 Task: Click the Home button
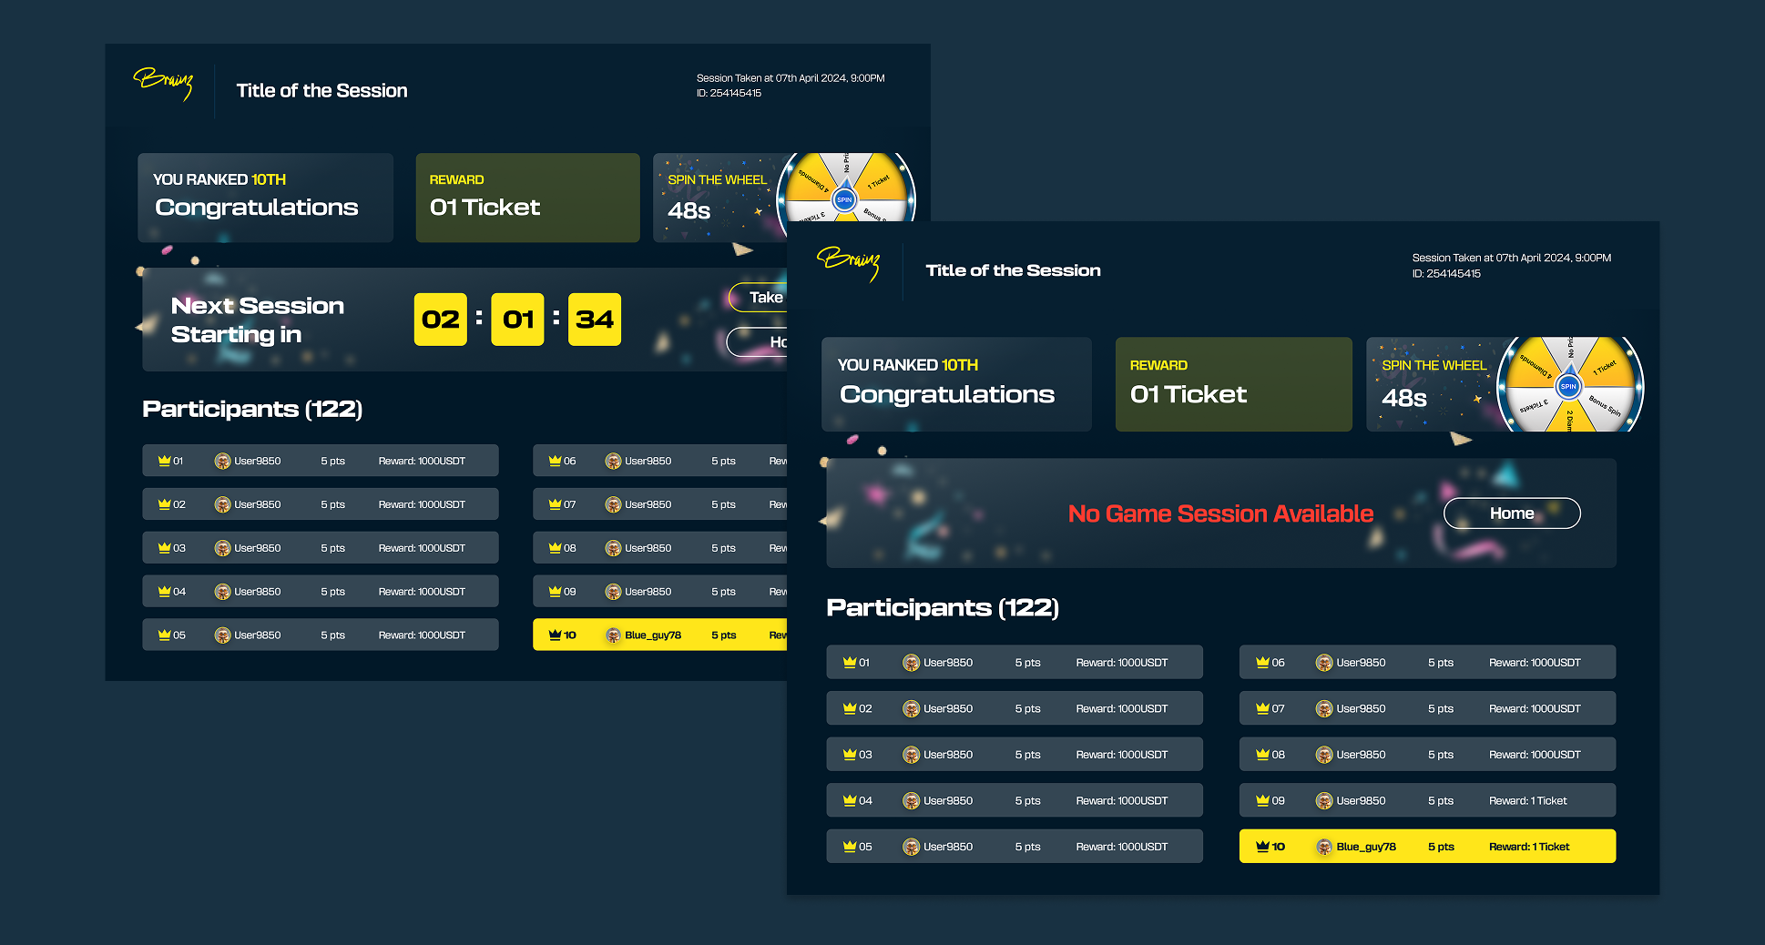click(1511, 513)
